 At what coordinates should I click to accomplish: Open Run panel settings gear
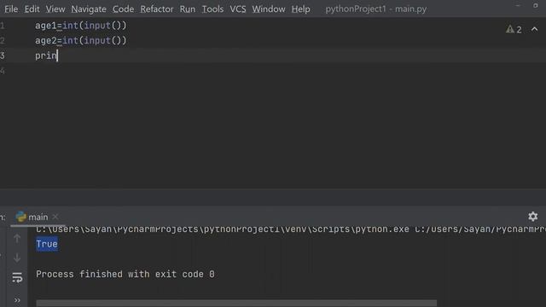(532, 217)
